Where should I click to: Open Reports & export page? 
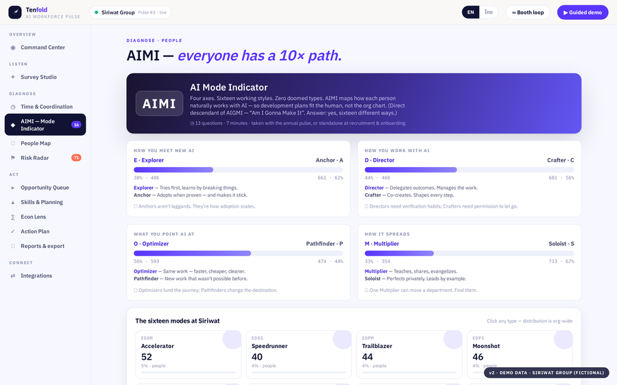coord(45,246)
